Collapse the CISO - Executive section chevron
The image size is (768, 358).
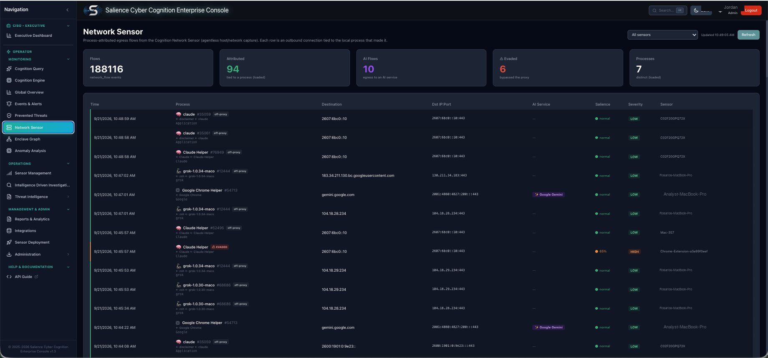68,26
